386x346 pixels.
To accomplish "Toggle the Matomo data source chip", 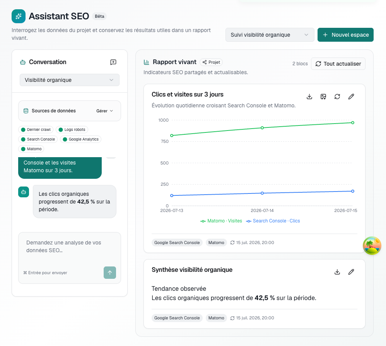I will click(31, 149).
